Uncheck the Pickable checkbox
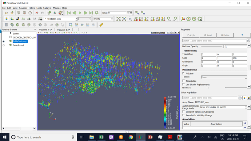This screenshot has width=251, height=141. (184, 73)
